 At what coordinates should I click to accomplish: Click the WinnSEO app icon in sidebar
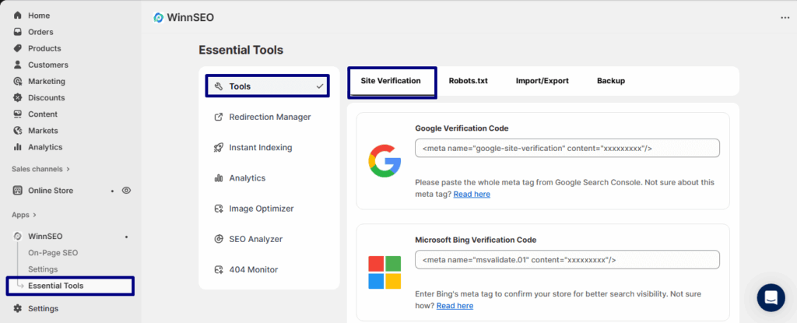tap(18, 237)
